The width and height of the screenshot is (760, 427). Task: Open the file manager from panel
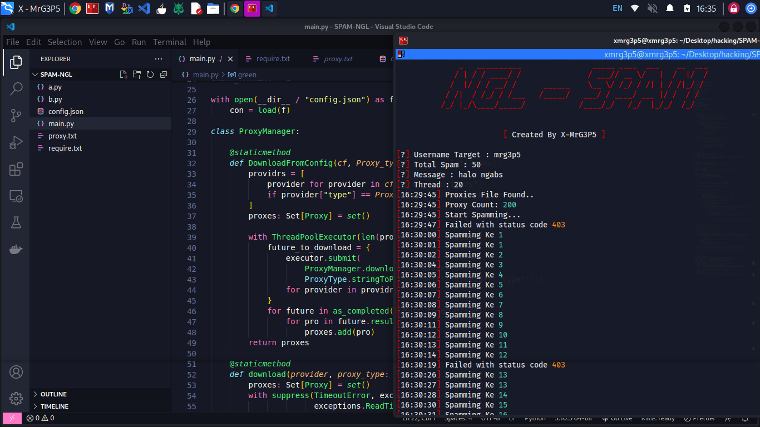(x=213, y=8)
